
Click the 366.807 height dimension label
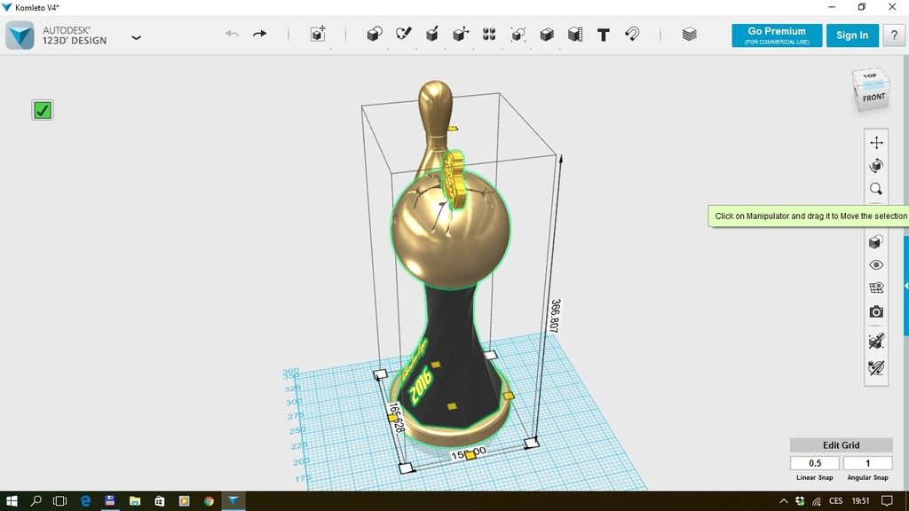pos(556,316)
